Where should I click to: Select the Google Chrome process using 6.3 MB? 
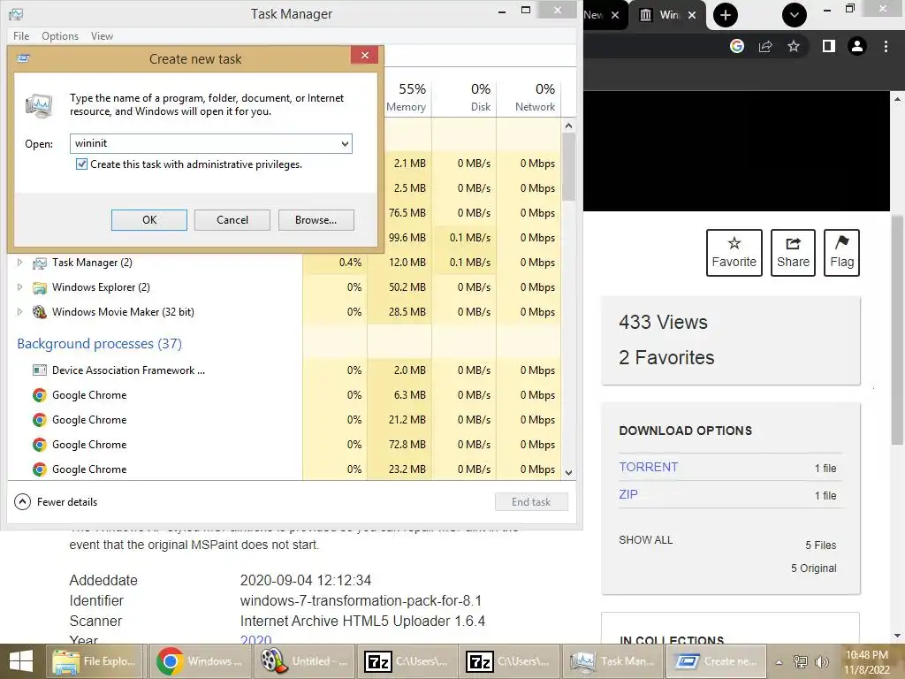pyautogui.click(x=285, y=395)
